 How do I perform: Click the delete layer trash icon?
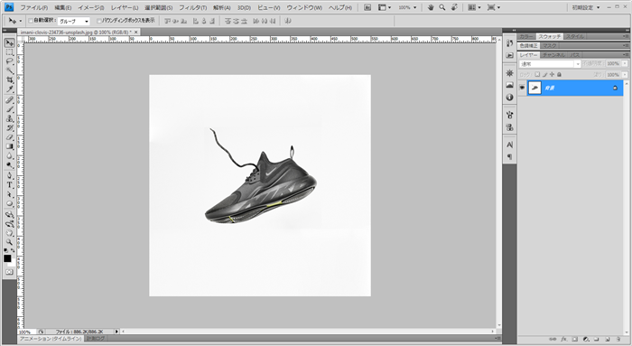point(618,340)
